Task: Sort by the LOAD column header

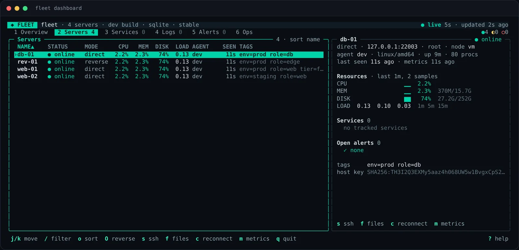Action: pos(182,47)
